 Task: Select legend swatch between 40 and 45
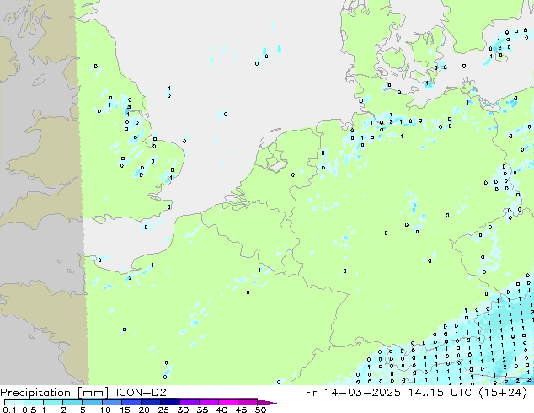pos(228,402)
